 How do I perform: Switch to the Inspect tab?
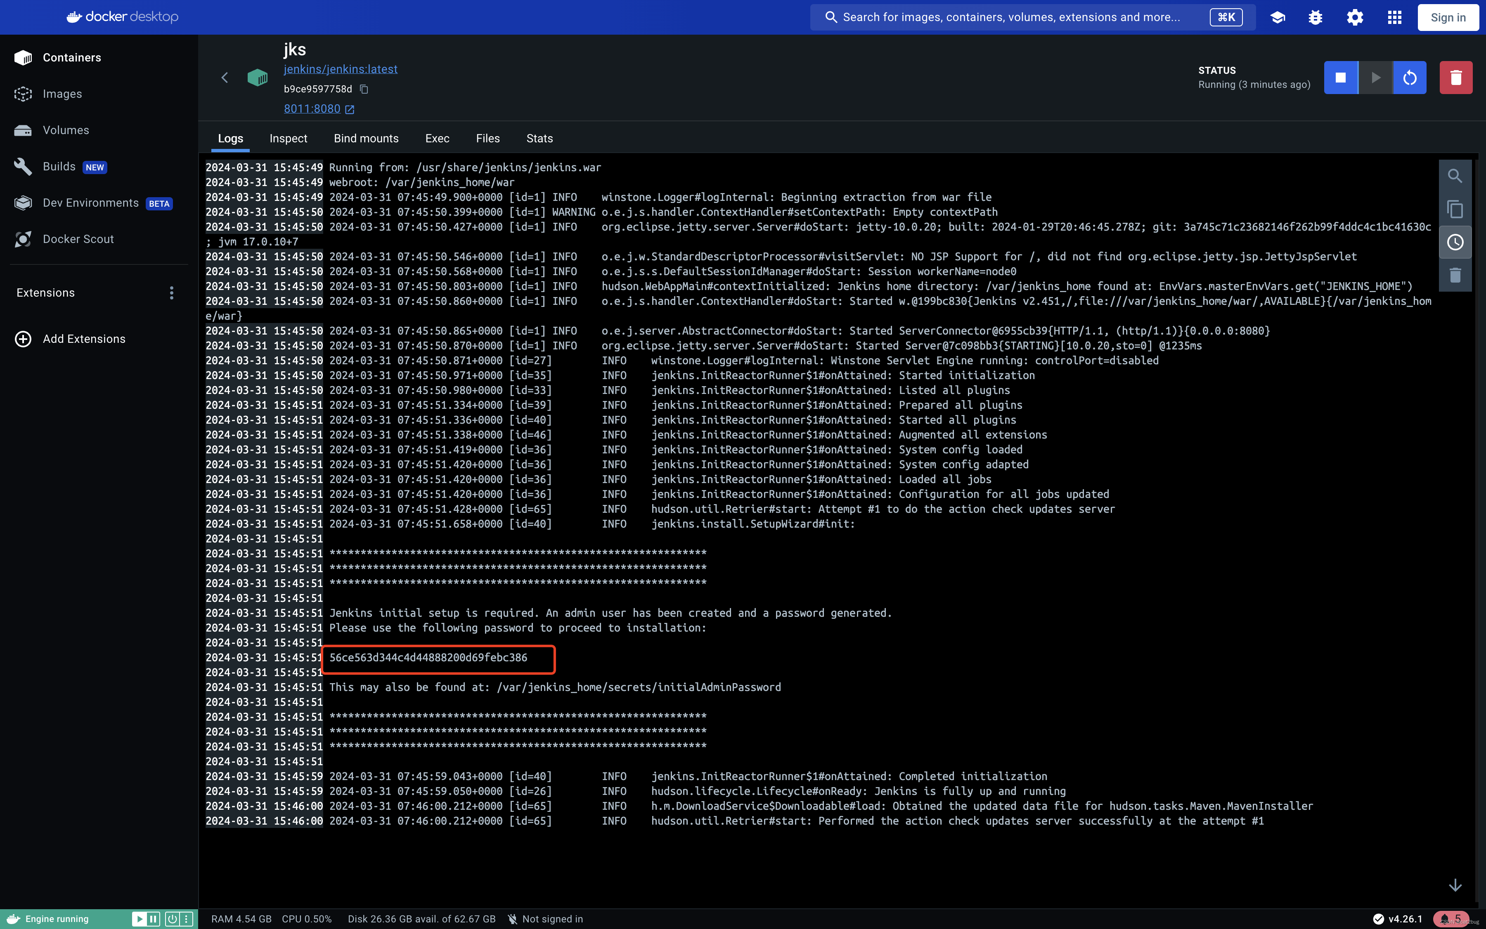[289, 138]
